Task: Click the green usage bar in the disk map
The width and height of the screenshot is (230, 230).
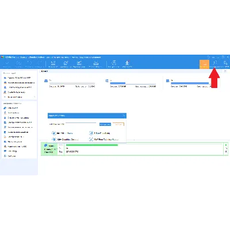Action: (92, 145)
